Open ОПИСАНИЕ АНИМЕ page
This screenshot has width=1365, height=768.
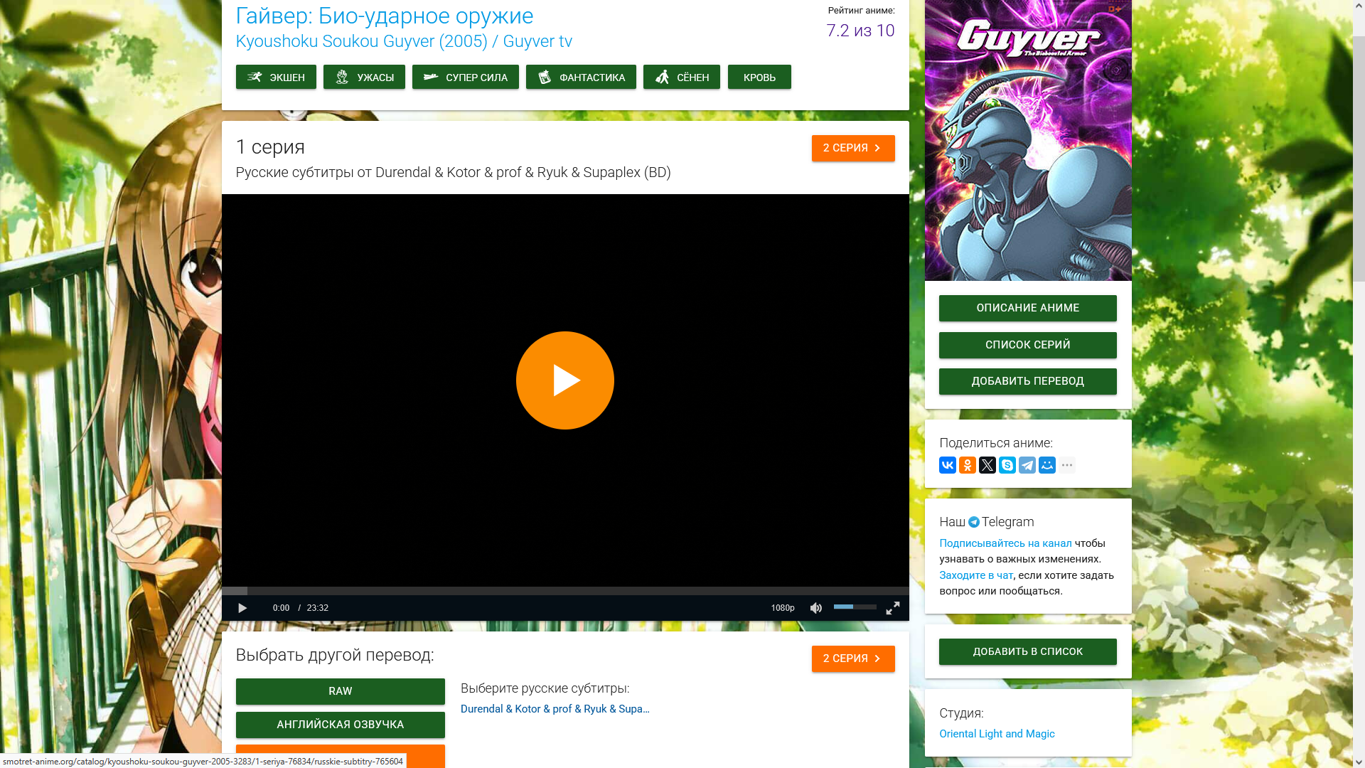[1028, 308]
